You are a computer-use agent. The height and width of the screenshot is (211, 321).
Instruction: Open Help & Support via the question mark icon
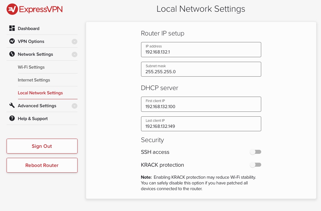[x=12, y=118]
